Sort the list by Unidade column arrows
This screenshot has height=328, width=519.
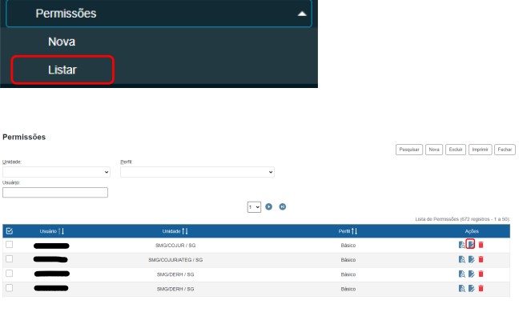[x=185, y=231]
